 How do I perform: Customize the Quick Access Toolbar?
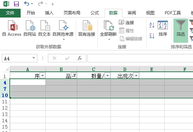pyautogui.click(x=52, y=4)
